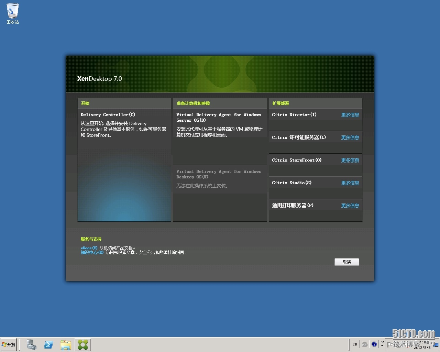Open the Recycle Bin desktop icon
Image resolution: width=440 pixels, height=352 pixels.
click(x=13, y=14)
